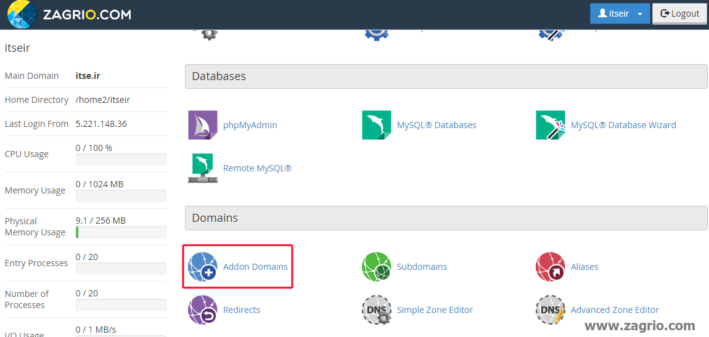Open the Advanced Zone Editor link
This screenshot has height=337, width=709.
(615, 310)
